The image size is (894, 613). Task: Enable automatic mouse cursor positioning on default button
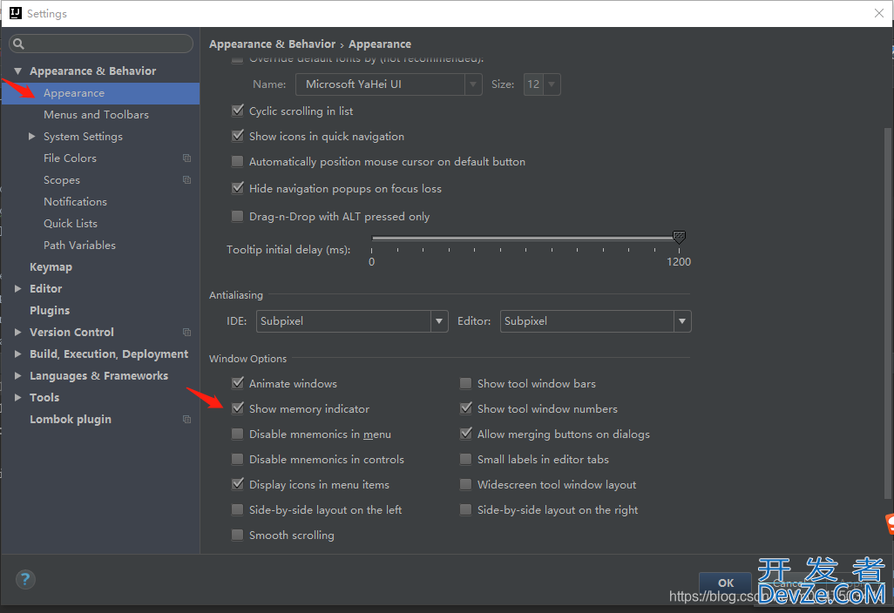237,161
